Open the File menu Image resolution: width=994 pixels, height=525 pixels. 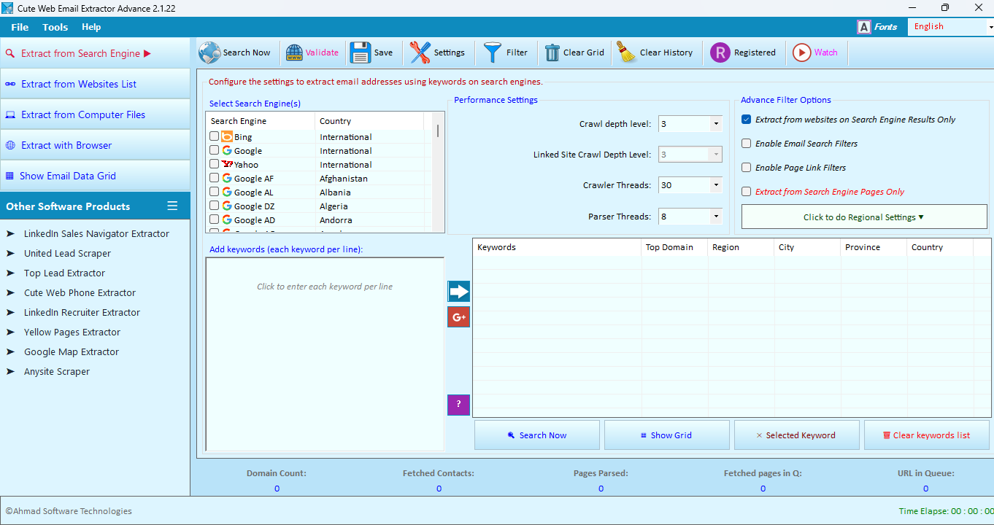click(20, 27)
